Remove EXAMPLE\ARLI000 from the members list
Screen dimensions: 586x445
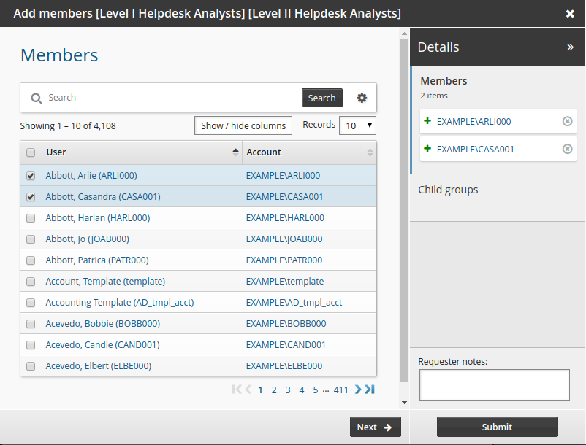coord(567,122)
